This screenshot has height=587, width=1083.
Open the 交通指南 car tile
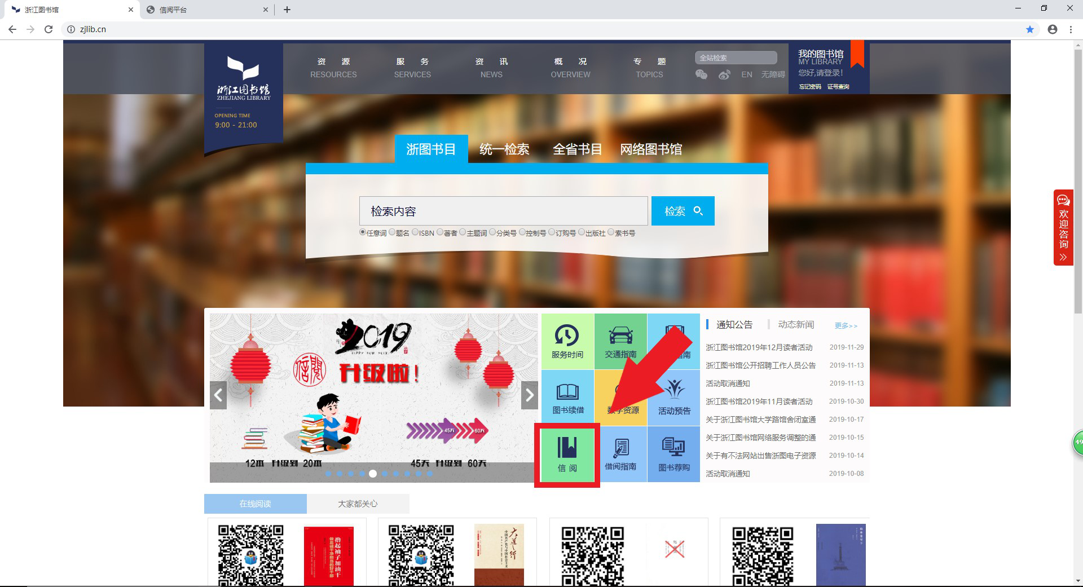620,341
